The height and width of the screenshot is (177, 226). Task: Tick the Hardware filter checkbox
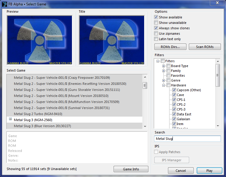pos(168,85)
